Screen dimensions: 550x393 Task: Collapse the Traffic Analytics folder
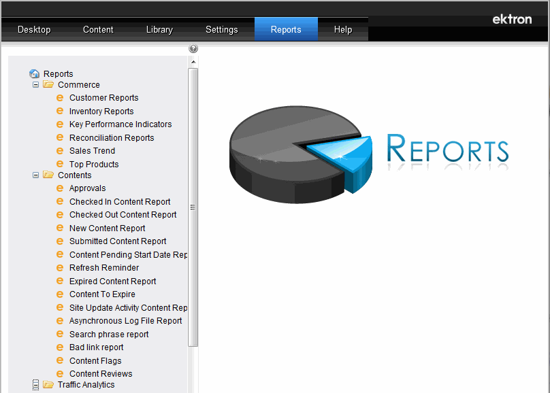click(x=35, y=385)
